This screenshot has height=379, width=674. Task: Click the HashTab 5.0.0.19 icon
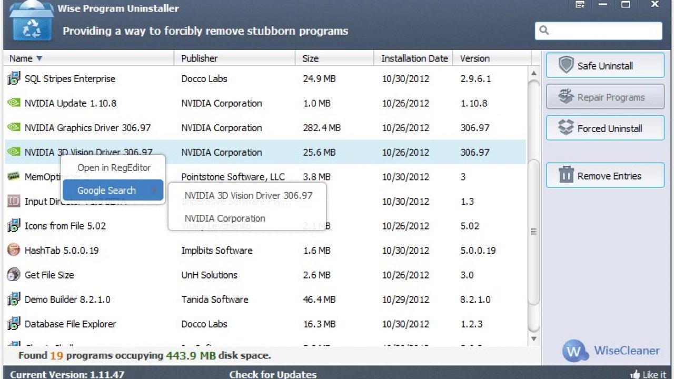pyautogui.click(x=13, y=250)
